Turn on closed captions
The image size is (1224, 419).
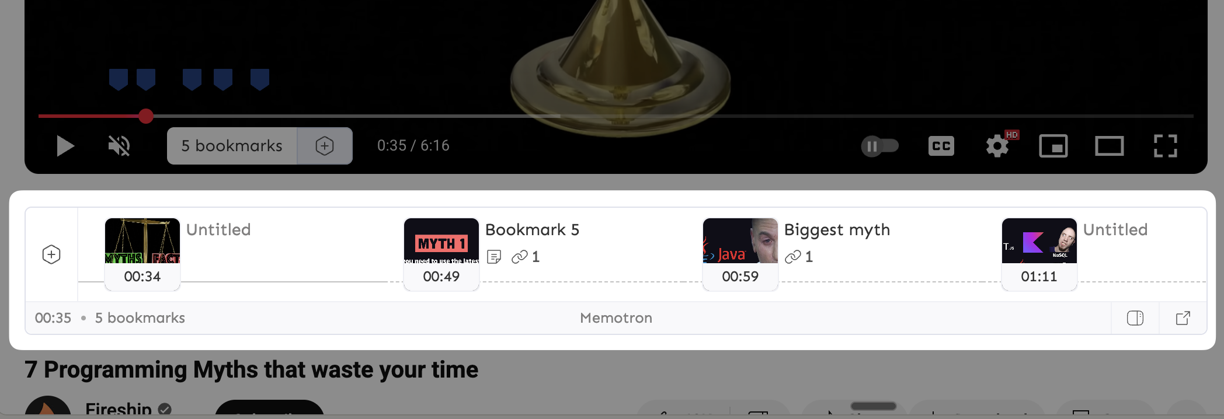[941, 146]
